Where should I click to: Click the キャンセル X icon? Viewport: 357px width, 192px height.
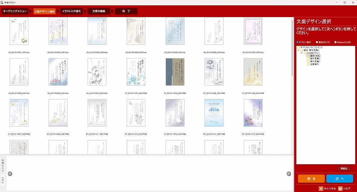tap(321, 188)
